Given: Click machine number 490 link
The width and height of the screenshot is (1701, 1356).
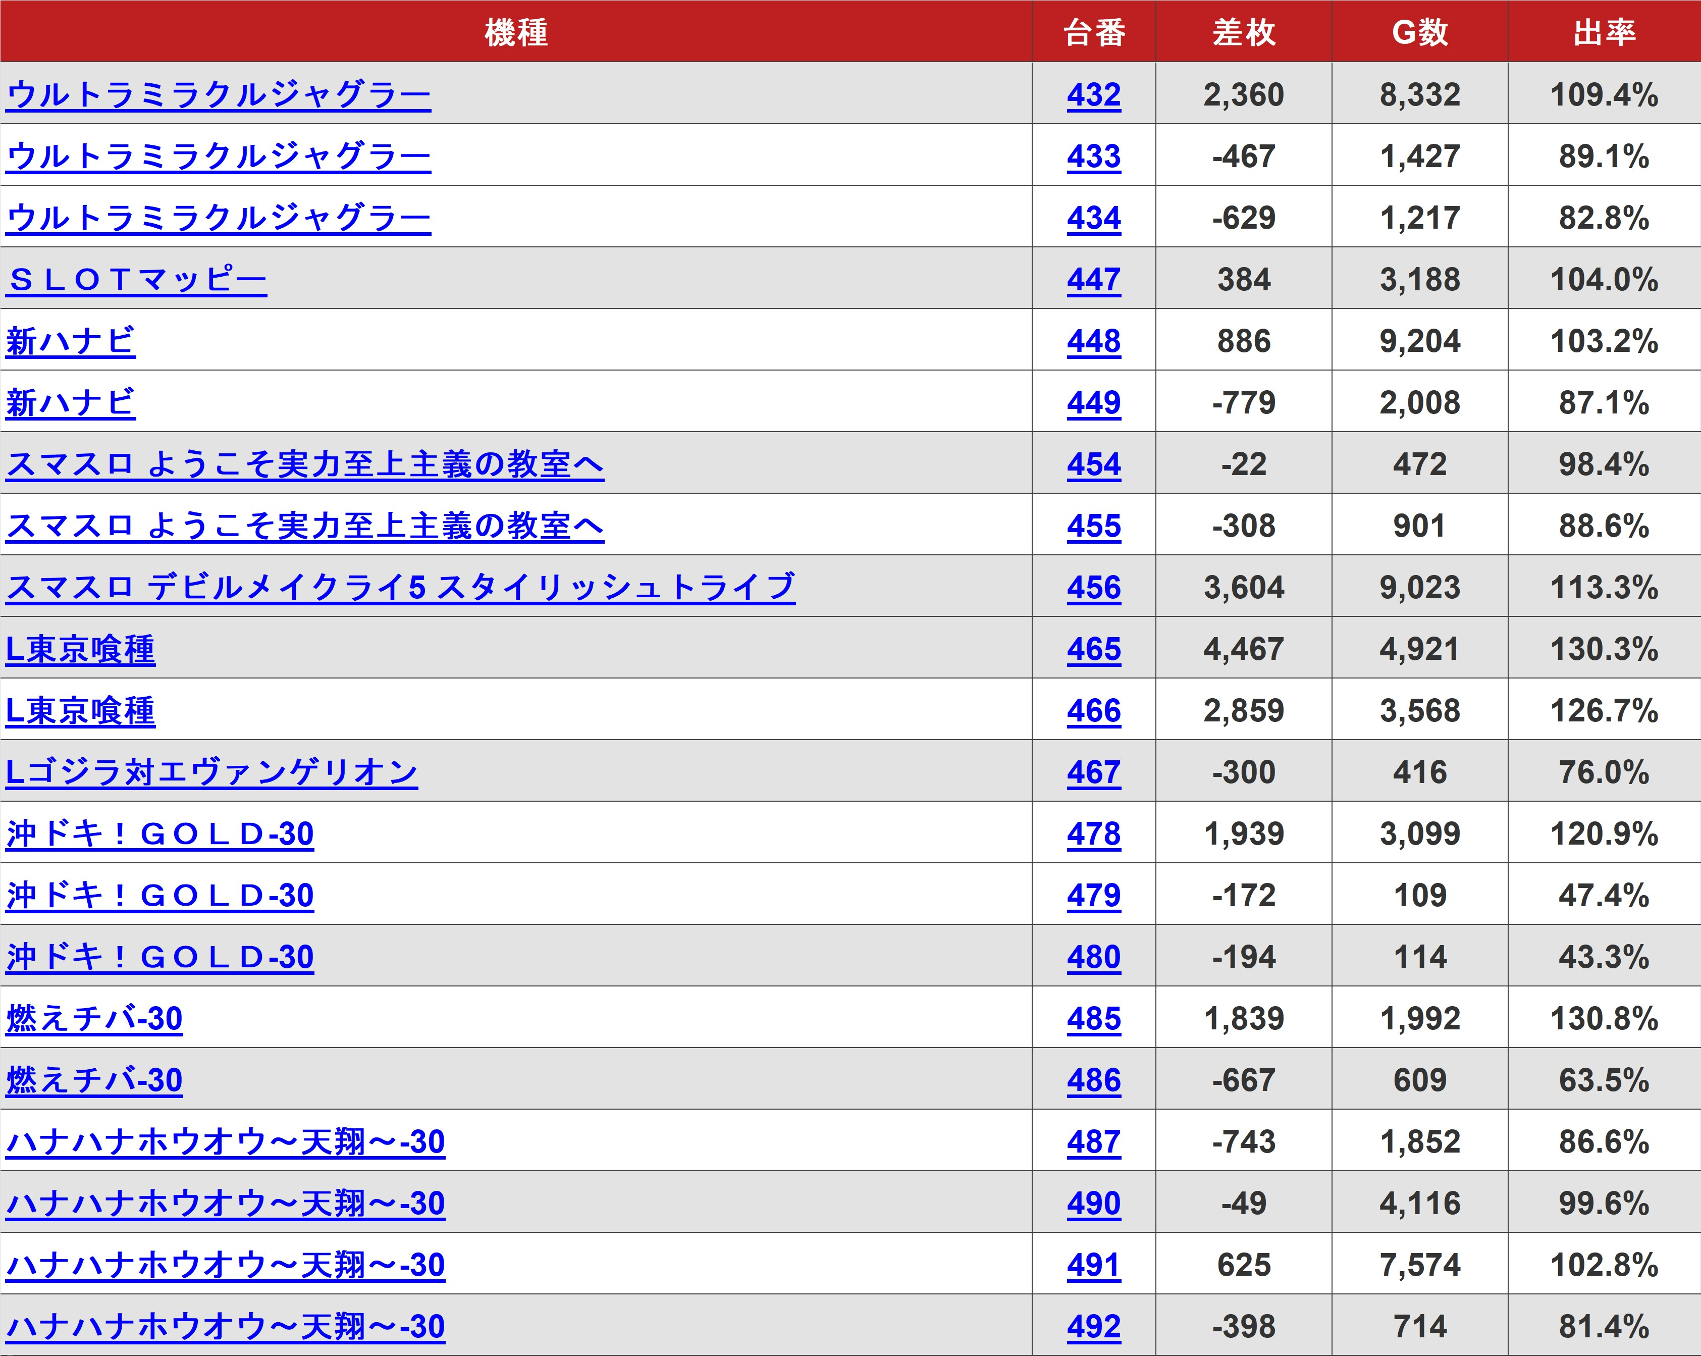Looking at the screenshot, I should (x=1093, y=1203).
